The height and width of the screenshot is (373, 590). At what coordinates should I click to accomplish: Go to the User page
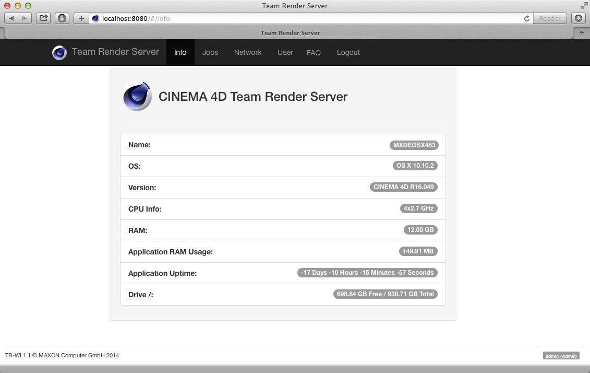285,52
